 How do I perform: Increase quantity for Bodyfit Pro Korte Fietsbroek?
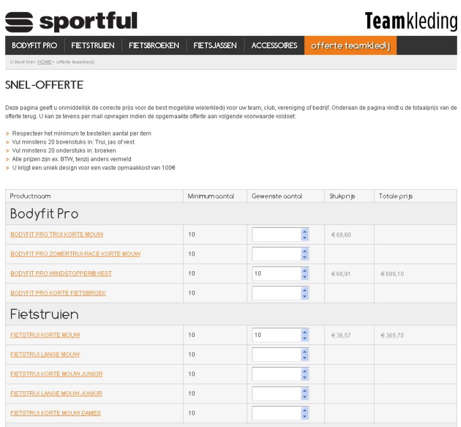[x=305, y=290]
